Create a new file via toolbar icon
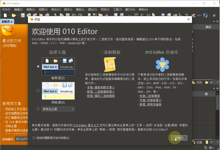This screenshot has height=150, width=220. click(x=5, y=15)
